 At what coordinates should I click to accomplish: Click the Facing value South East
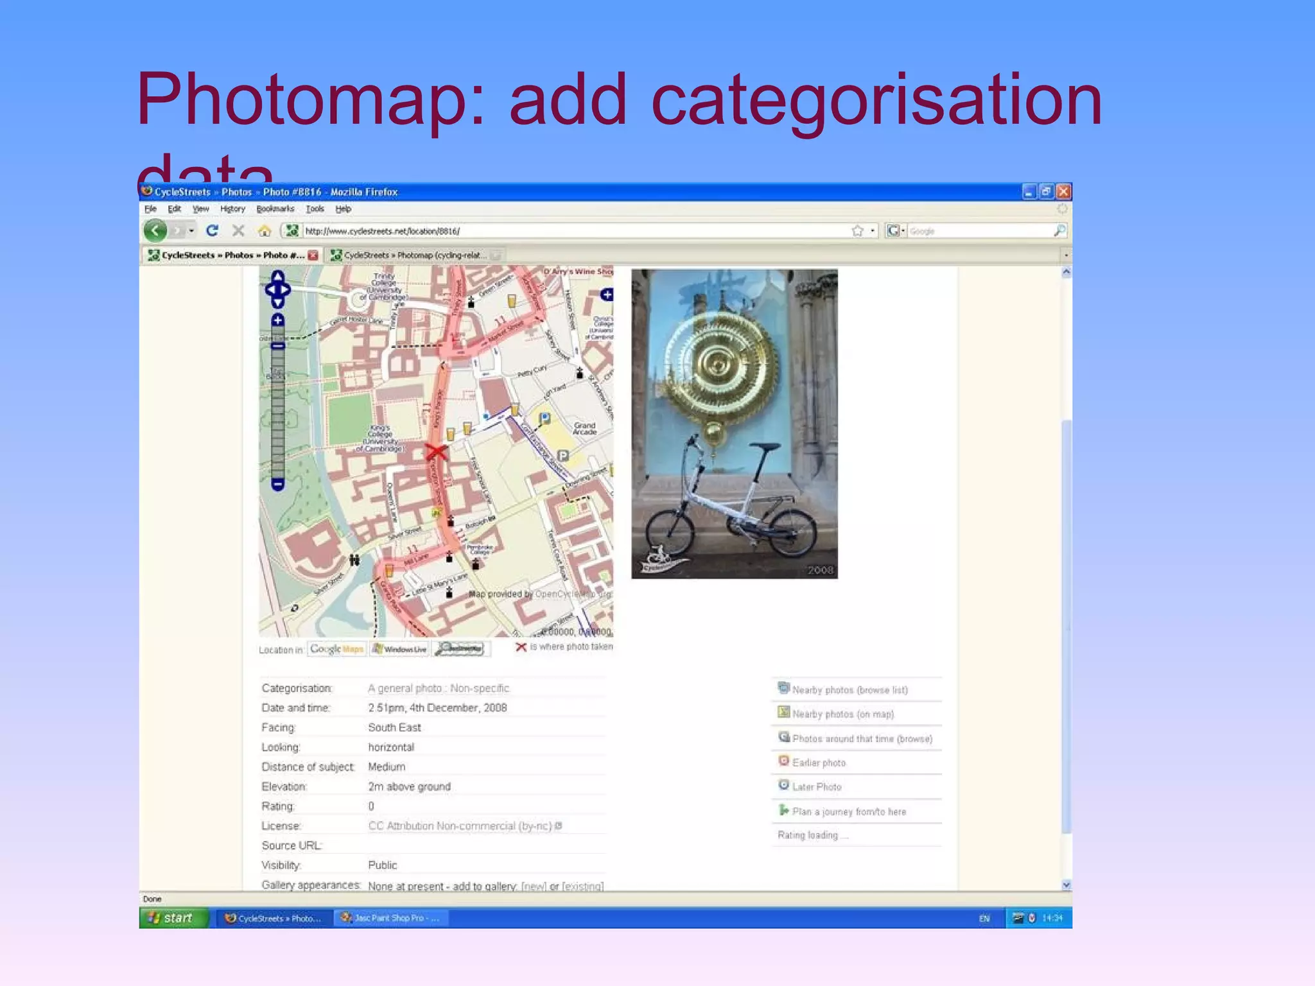click(394, 727)
